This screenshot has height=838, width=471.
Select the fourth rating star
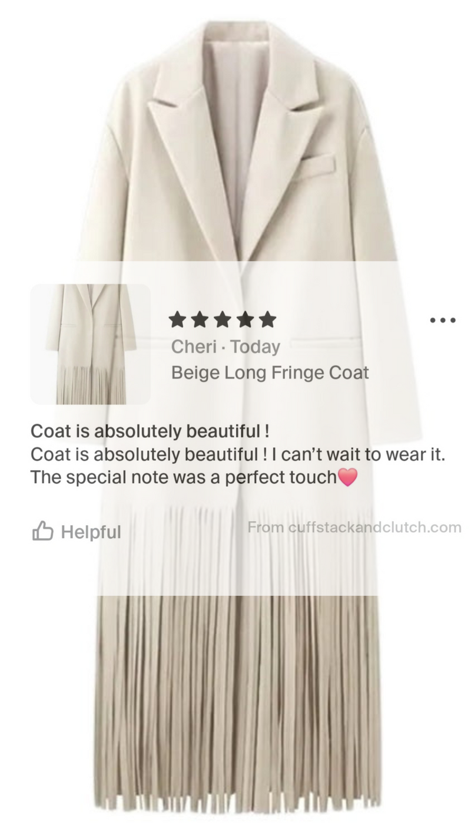(245, 319)
